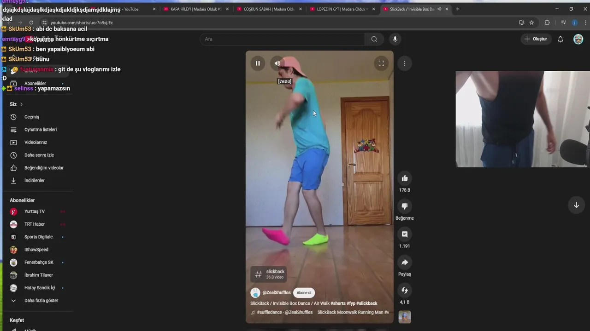
Task: Open the media controls toolbar icon
Action: [563, 23]
